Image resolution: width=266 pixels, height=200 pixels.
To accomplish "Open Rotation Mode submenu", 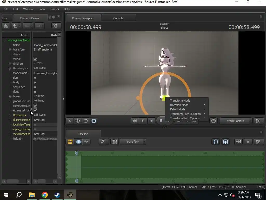I will click(x=187, y=105).
